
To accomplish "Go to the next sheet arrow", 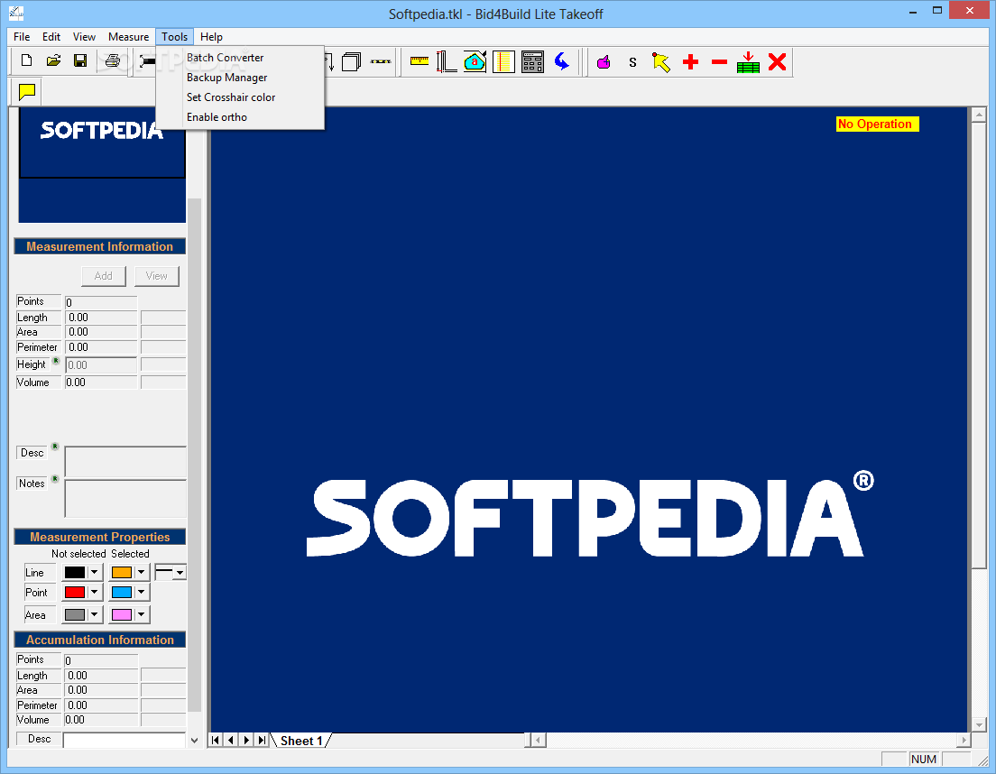I will [x=246, y=740].
